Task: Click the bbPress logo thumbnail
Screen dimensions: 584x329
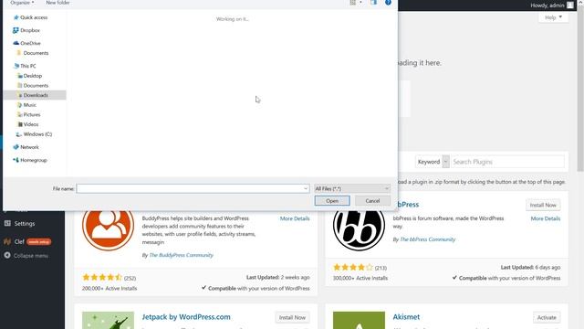Action: tap(359, 230)
